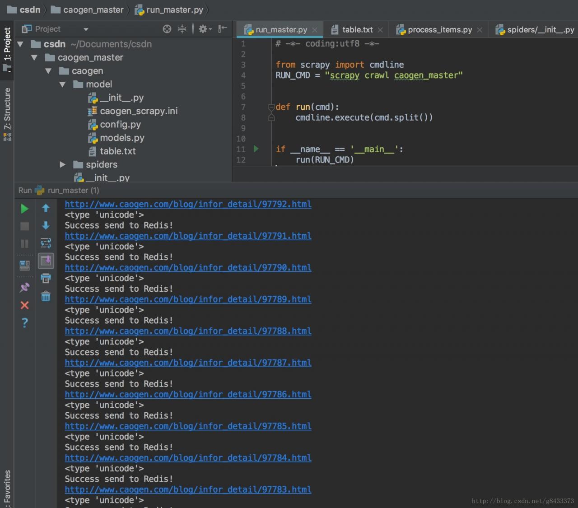
Task: Toggle the soft-wrap output icon
Action: coord(46,243)
